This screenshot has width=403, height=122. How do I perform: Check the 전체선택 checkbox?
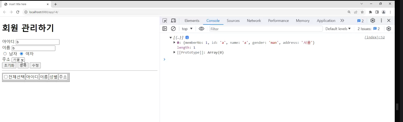point(6,77)
